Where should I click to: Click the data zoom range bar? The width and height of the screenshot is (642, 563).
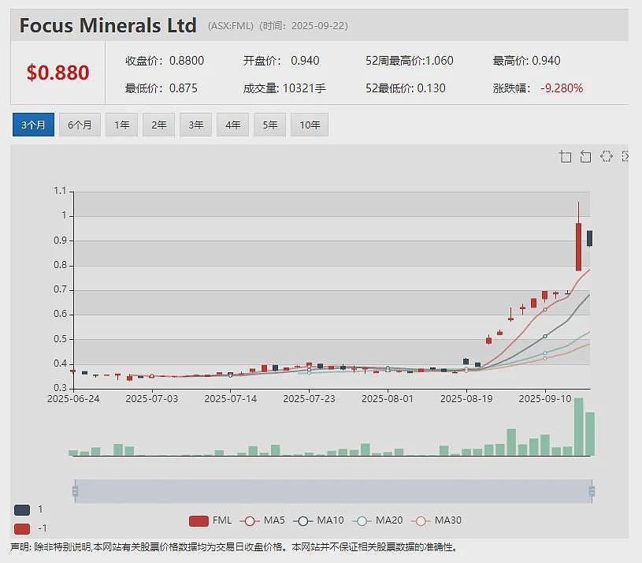point(333,491)
